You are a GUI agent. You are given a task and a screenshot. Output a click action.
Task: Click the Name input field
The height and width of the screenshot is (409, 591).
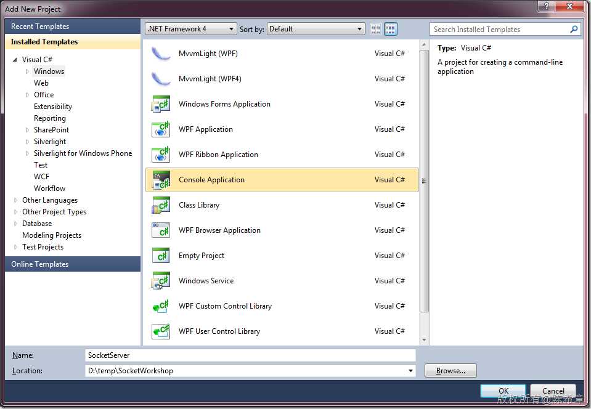click(250, 355)
